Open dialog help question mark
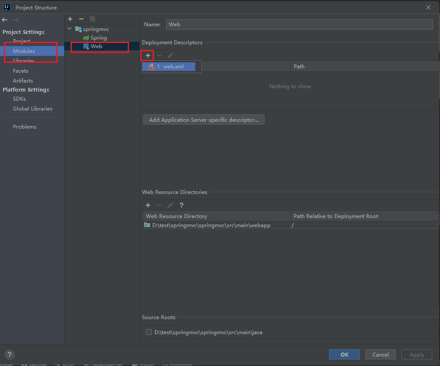 click(9, 354)
